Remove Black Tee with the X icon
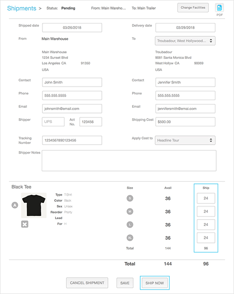The width and height of the screenshot is (234, 294). point(25,224)
